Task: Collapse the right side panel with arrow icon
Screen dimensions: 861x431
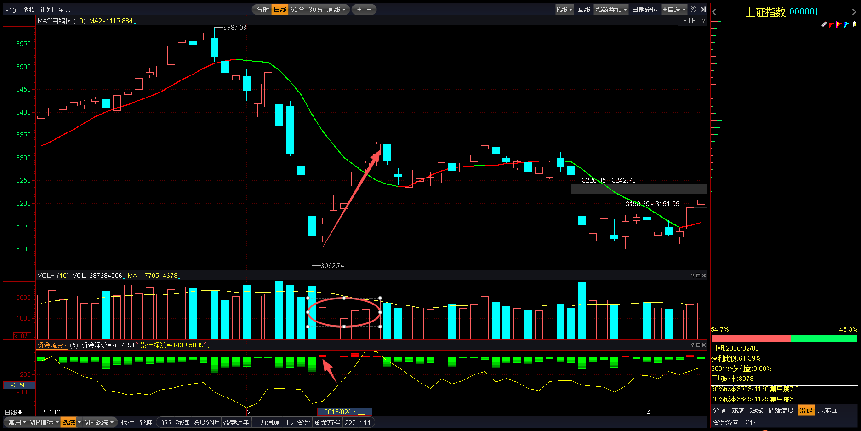Action: tap(703, 9)
